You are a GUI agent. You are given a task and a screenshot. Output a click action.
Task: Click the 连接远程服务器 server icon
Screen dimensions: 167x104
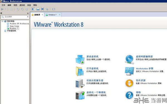(80, 83)
